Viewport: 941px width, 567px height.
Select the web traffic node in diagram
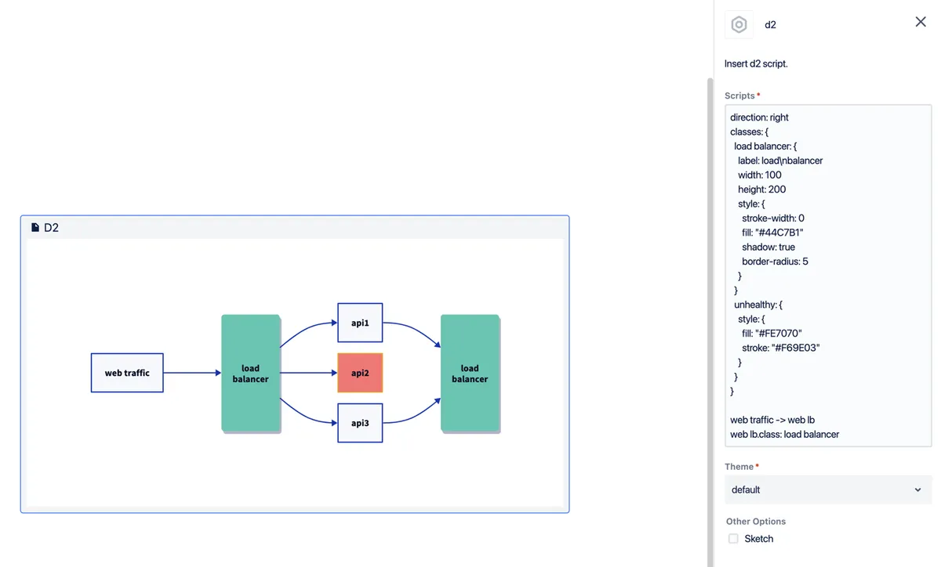click(127, 373)
